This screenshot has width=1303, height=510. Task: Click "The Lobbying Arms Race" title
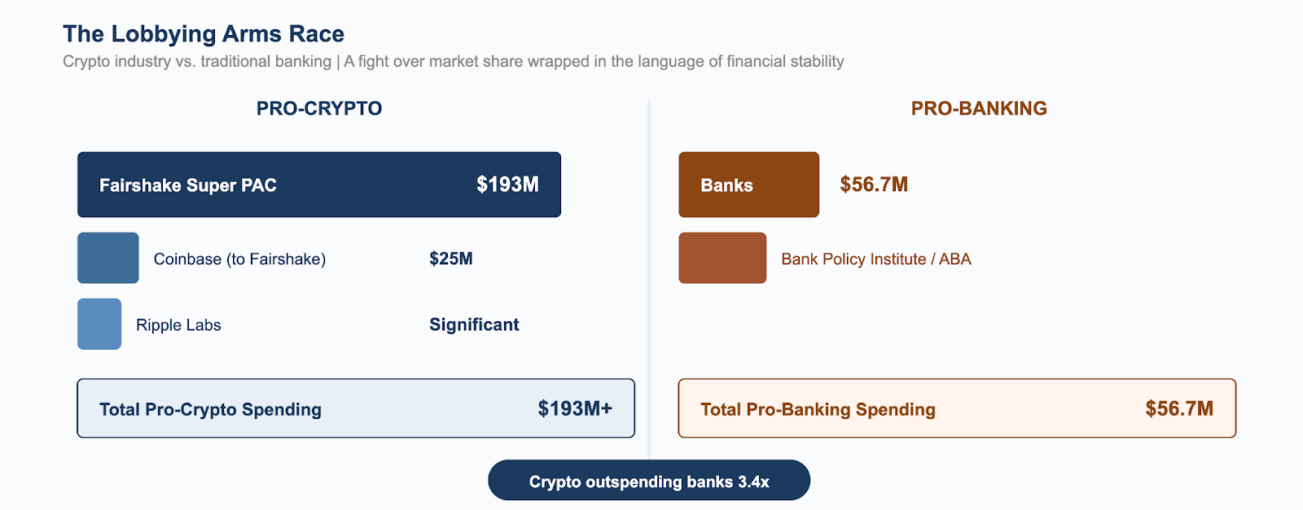[x=204, y=34]
